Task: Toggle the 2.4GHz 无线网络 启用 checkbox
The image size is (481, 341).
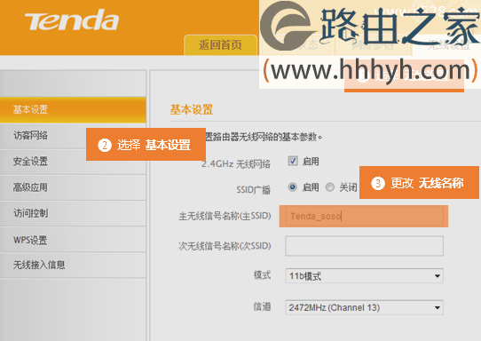Action: 293,161
